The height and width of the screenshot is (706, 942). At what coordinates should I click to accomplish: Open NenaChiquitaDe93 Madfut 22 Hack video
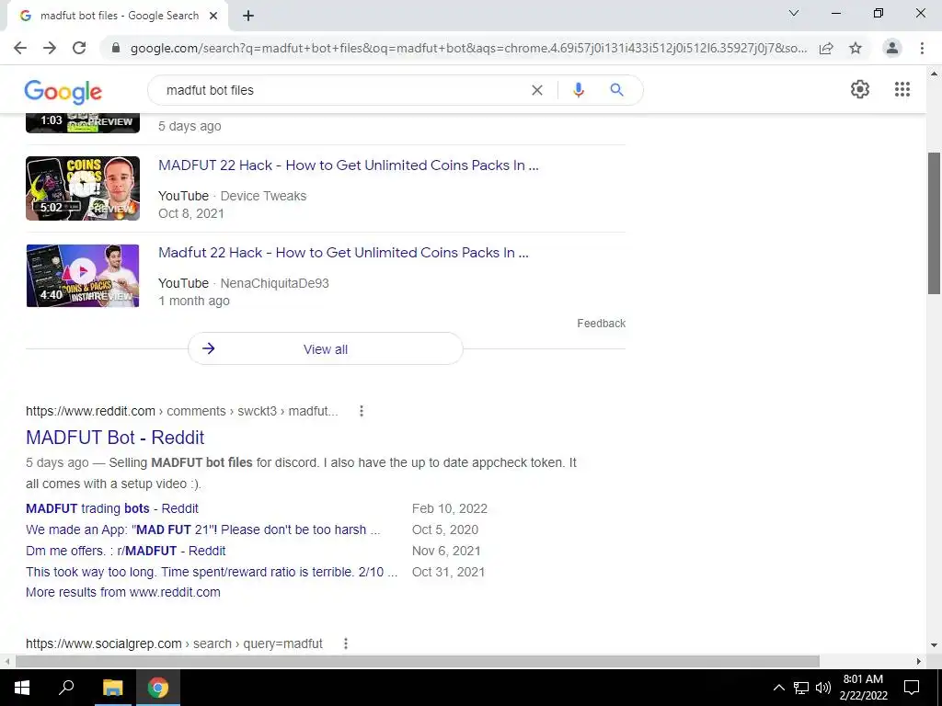[344, 253]
